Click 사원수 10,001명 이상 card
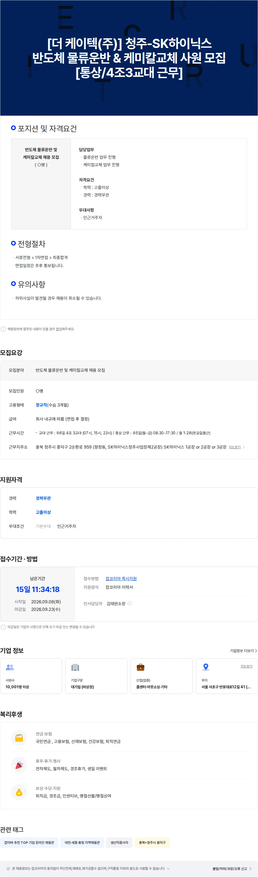This screenshot has height=877, width=258. tap(31, 676)
